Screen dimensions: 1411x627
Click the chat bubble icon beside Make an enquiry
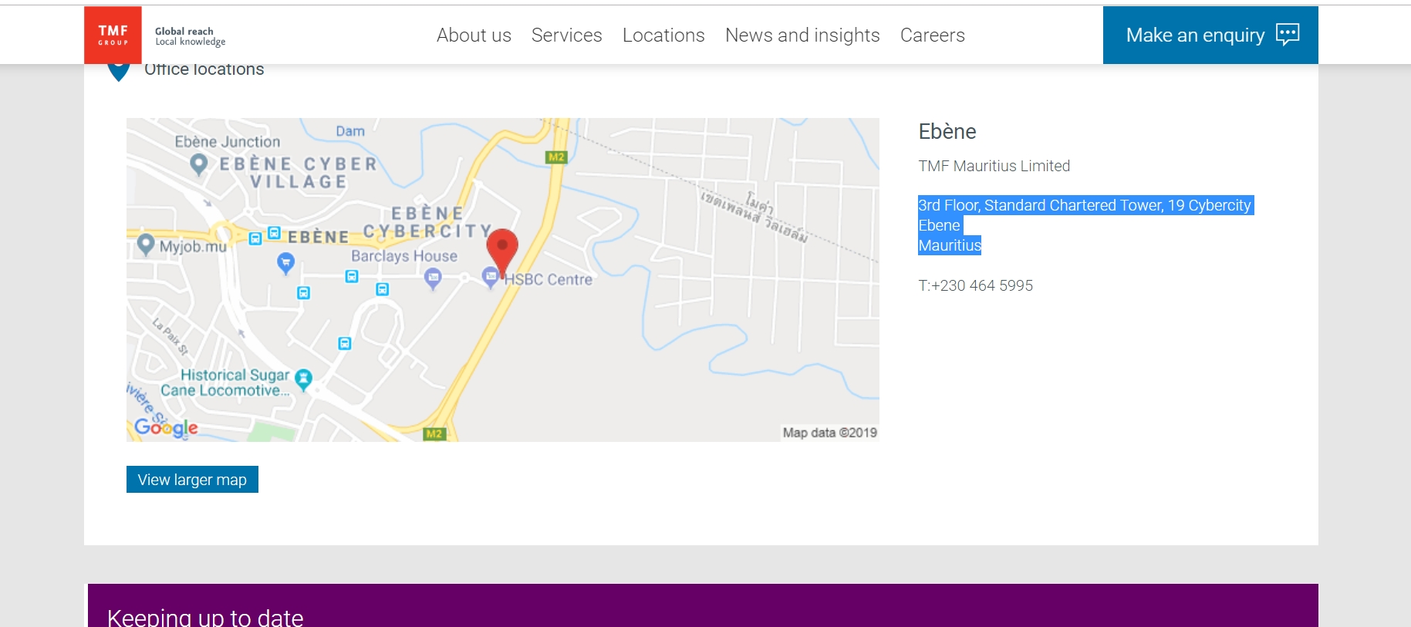coord(1287,35)
